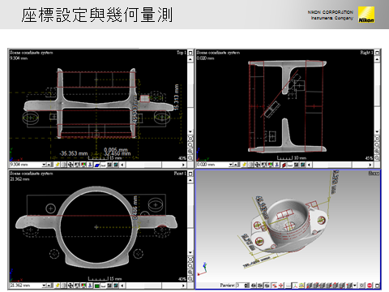Click the up stepper beside 9.304 mm field
389x292 pixels.
(x=49, y=165)
